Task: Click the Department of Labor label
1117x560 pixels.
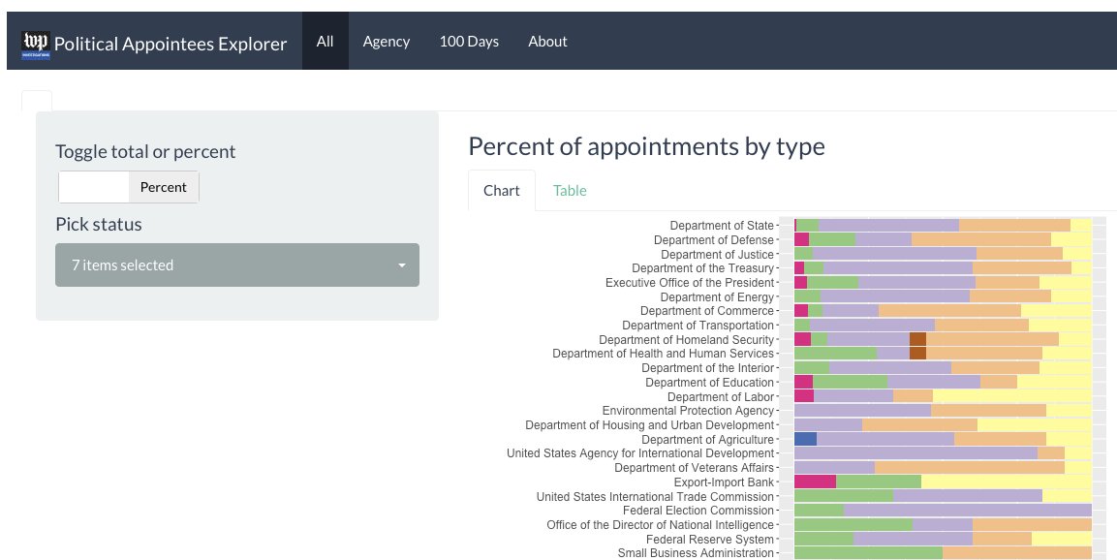Action: point(720,397)
